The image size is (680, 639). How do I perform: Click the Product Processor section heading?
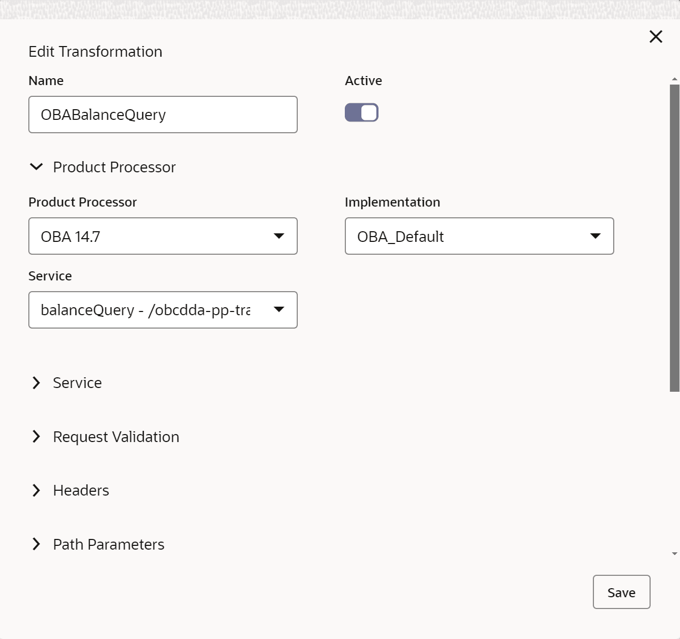(x=114, y=167)
